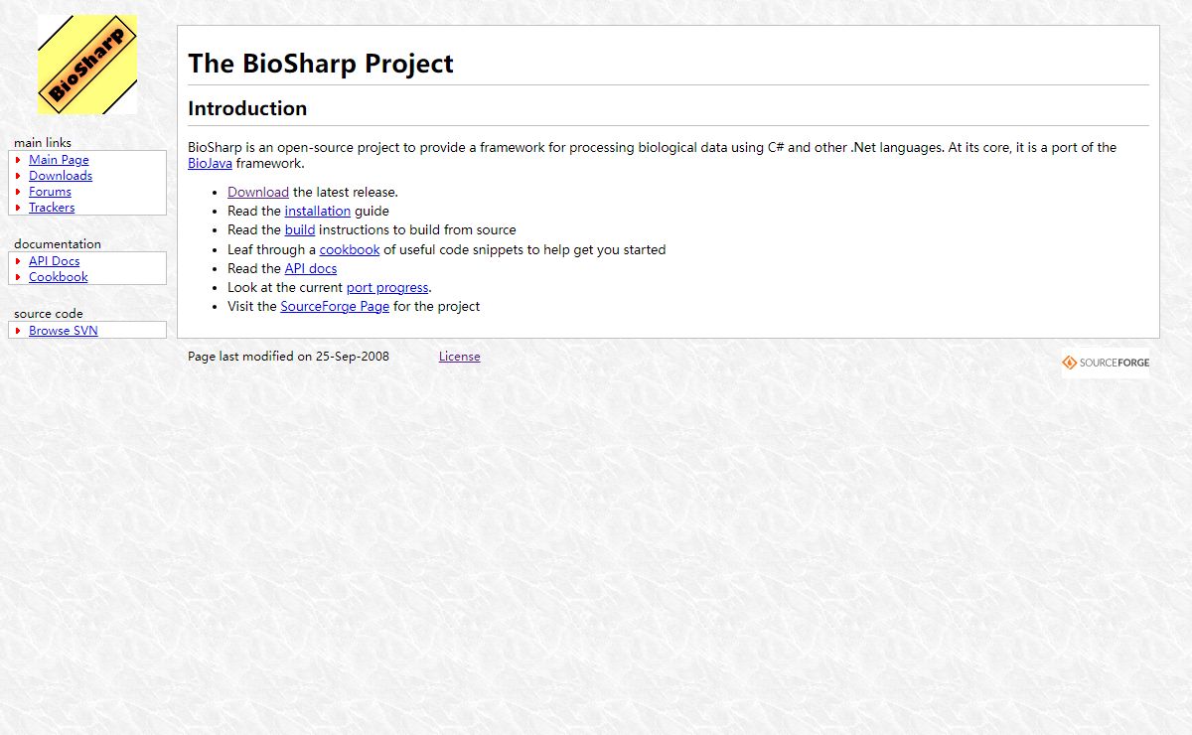Open the Forums sidebar link
1192x735 pixels.
(50, 192)
